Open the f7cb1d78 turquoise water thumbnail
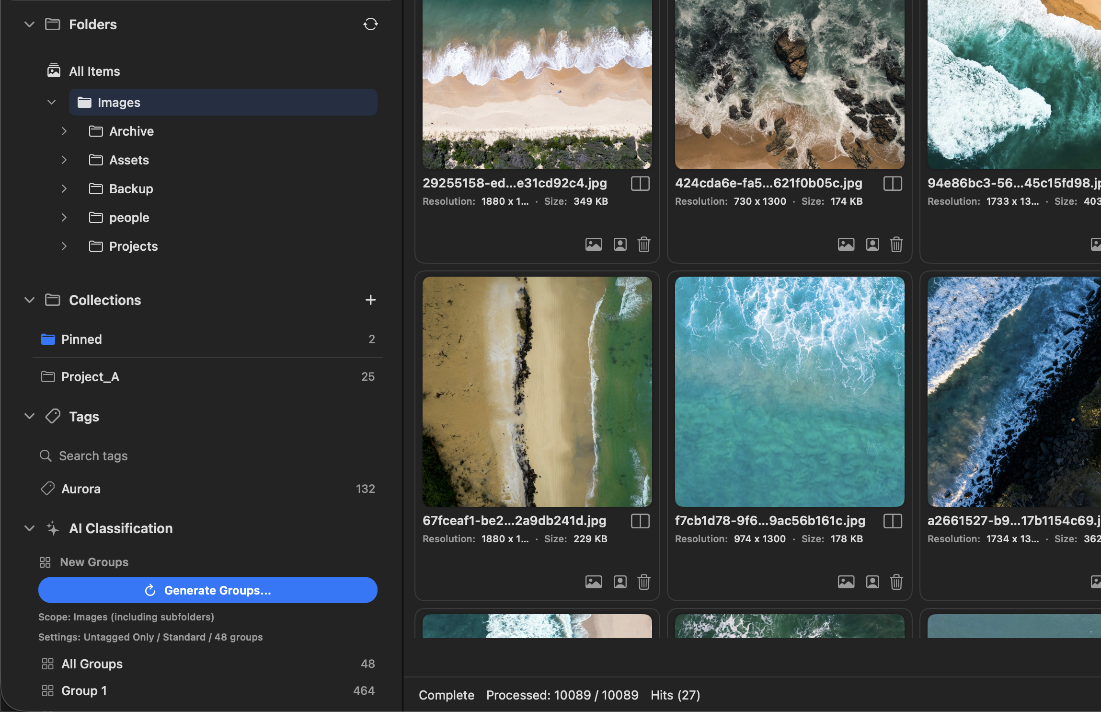This screenshot has width=1101, height=712. coord(790,391)
